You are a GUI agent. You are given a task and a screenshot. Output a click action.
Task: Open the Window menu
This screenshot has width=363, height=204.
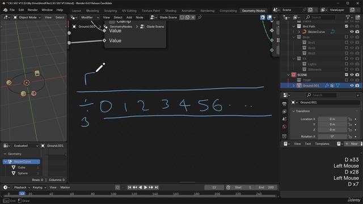click(47, 10)
